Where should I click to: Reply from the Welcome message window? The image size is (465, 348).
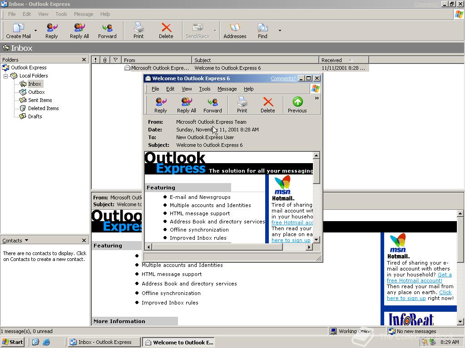(161, 105)
